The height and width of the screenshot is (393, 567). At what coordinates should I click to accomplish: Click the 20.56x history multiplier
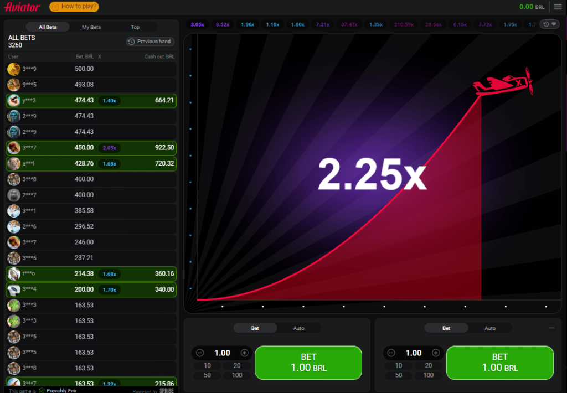tap(433, 24)
